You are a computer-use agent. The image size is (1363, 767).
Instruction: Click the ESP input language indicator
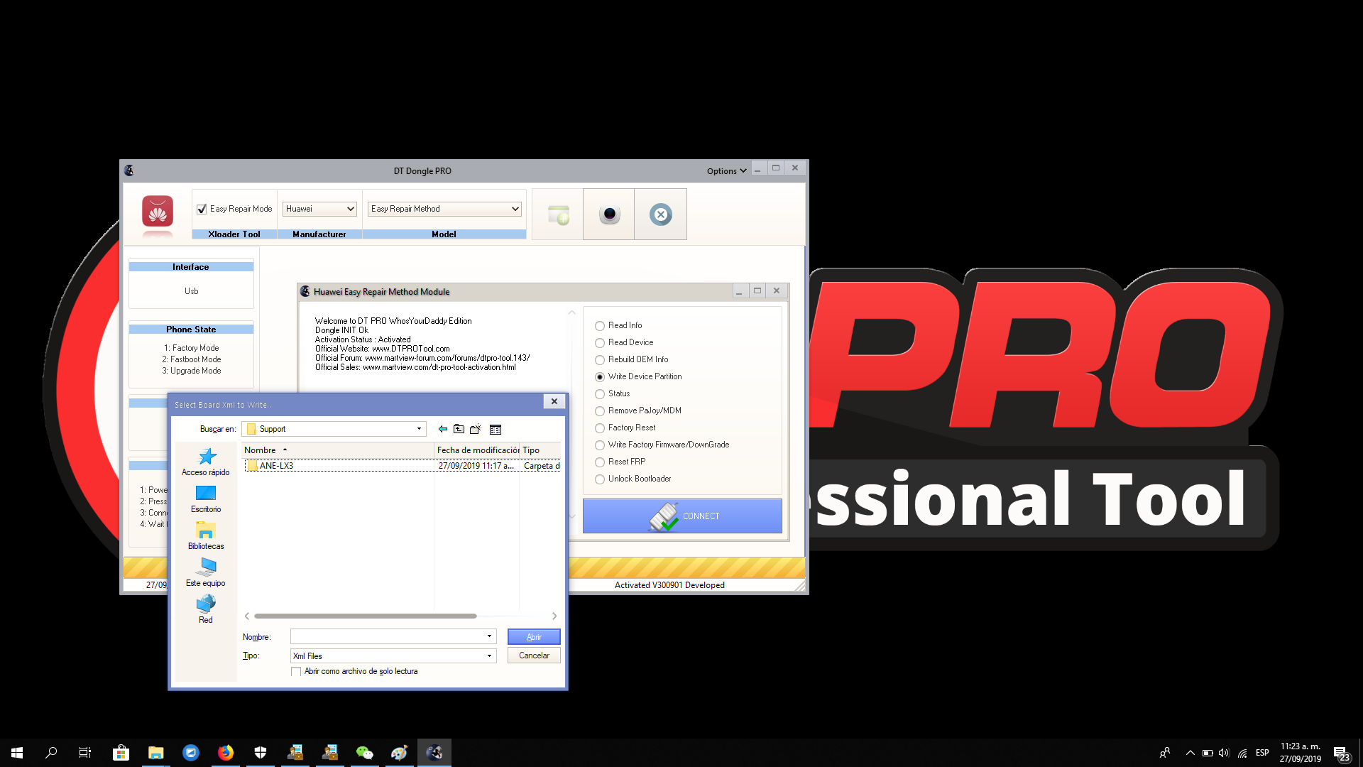[1262, 753]
